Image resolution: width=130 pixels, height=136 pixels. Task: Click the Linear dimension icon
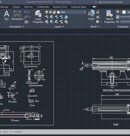(x=26, y=12)
